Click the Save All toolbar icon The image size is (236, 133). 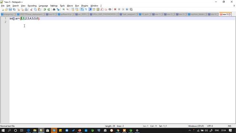(14, 10)
